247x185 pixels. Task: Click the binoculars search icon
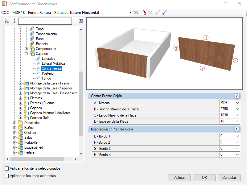tap(81, 21)
